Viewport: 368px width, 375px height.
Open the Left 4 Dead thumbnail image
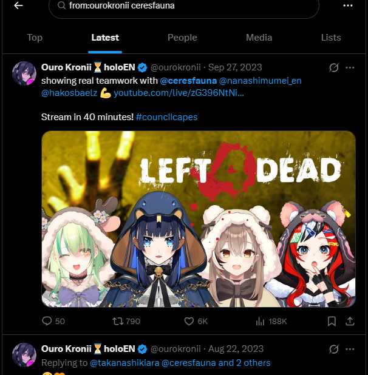(199, 219)
